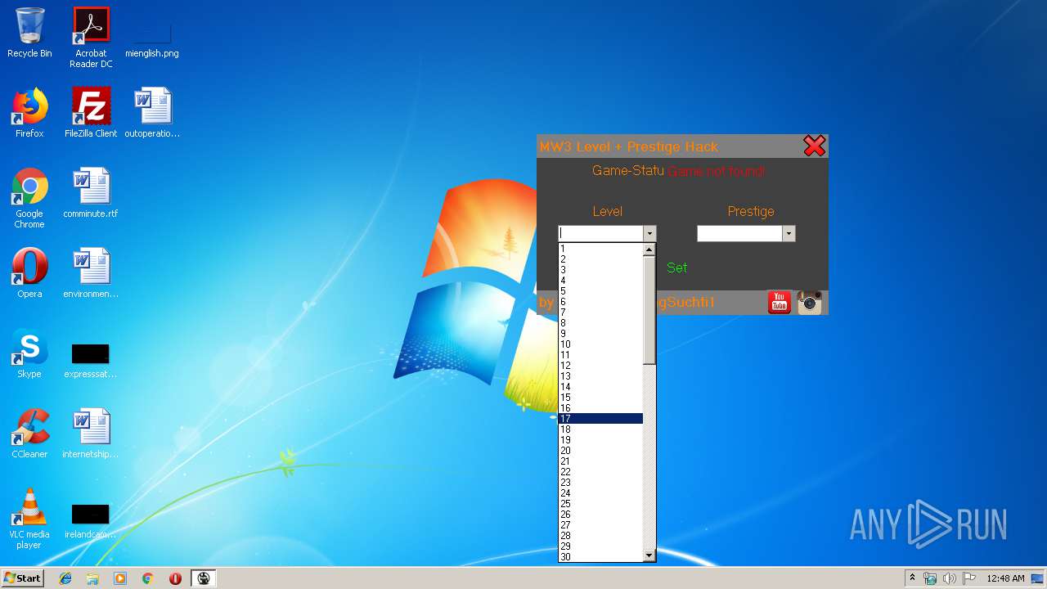Select level 20 from the list
Viewport: 1047px width, 589px height.
[x=600, y=451]
